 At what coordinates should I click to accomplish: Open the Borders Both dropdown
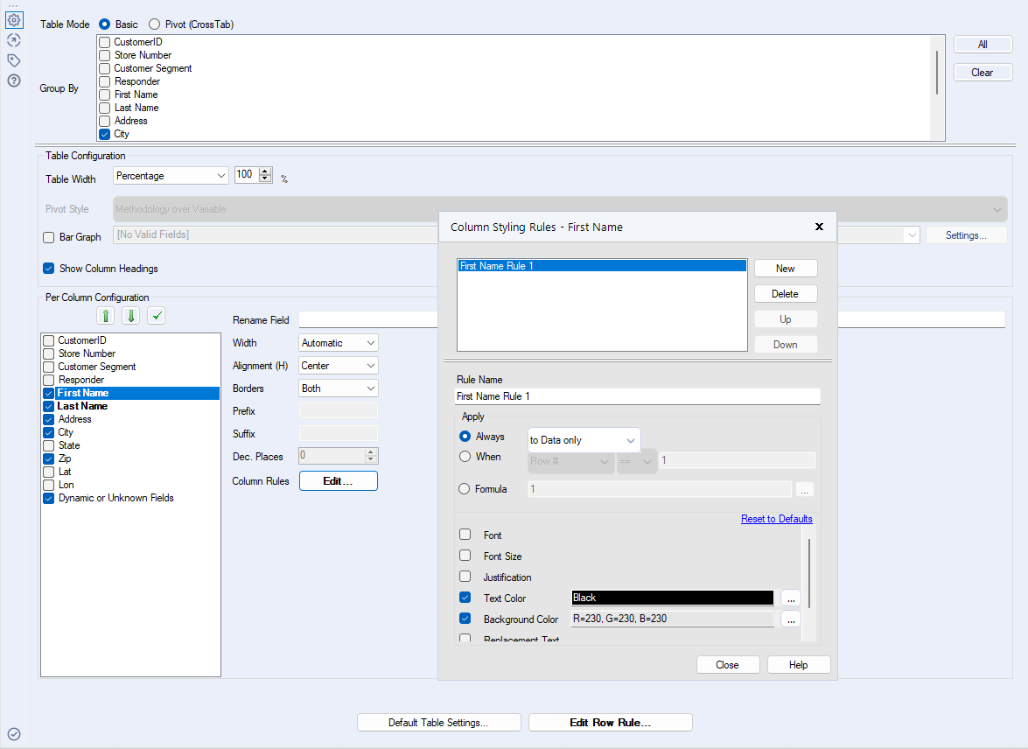[x=339, y=388]
